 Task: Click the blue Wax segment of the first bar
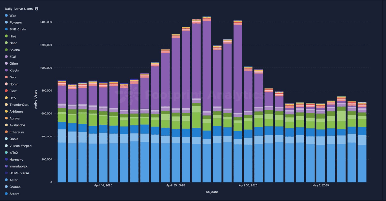pos(62,162)
